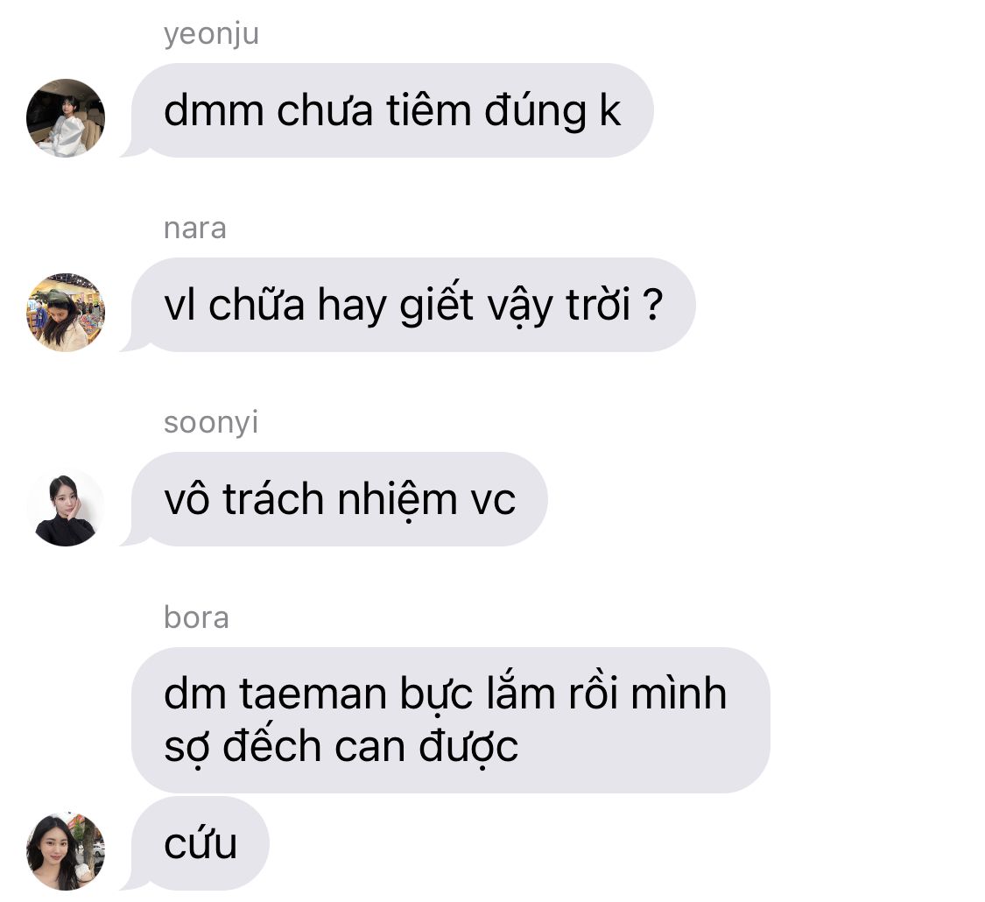
Task: Select the sender name soonyi
Action: (x=211, y=423)
